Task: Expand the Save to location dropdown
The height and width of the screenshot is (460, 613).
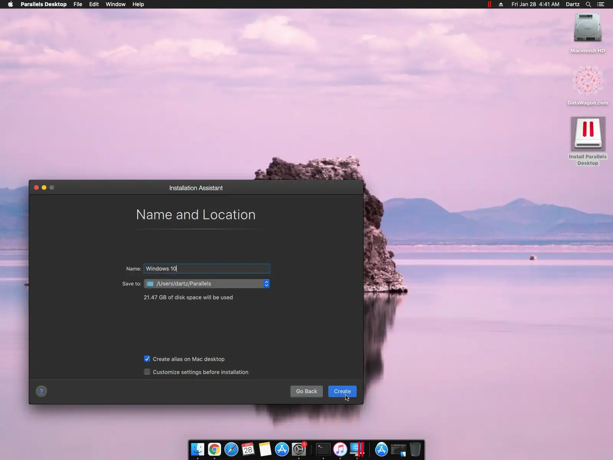Action: point(207,284)
